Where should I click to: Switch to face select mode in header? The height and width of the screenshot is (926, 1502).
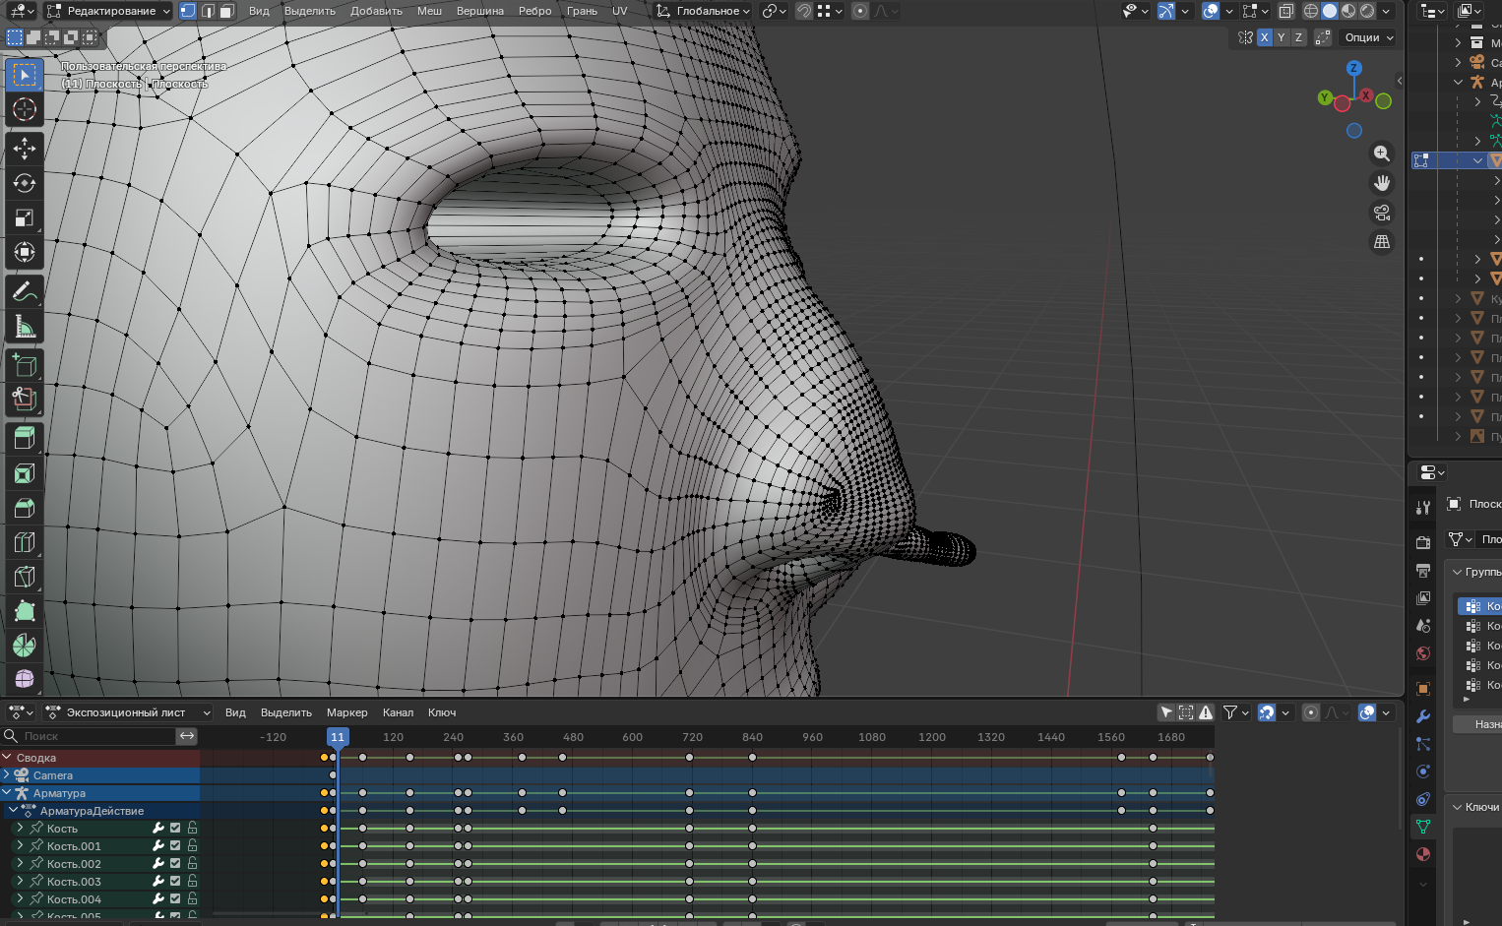(x=227, y=11)
